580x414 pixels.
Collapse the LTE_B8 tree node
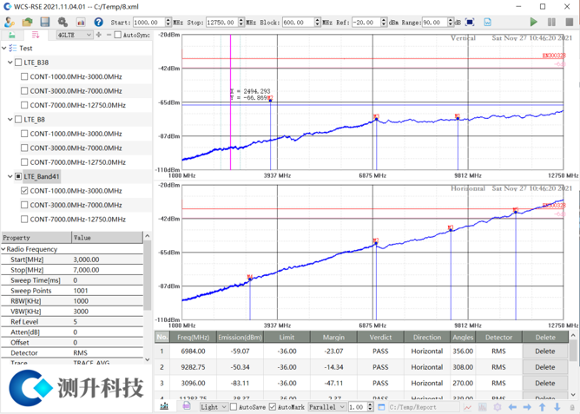(10, 120)
